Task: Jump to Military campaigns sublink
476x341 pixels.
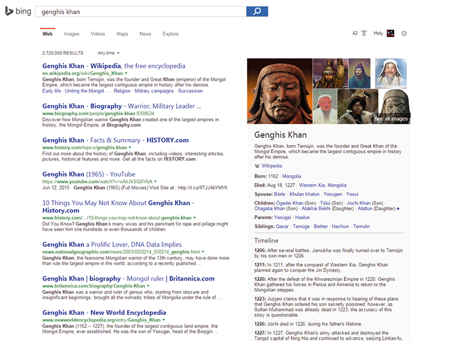Action: [154, 91]
